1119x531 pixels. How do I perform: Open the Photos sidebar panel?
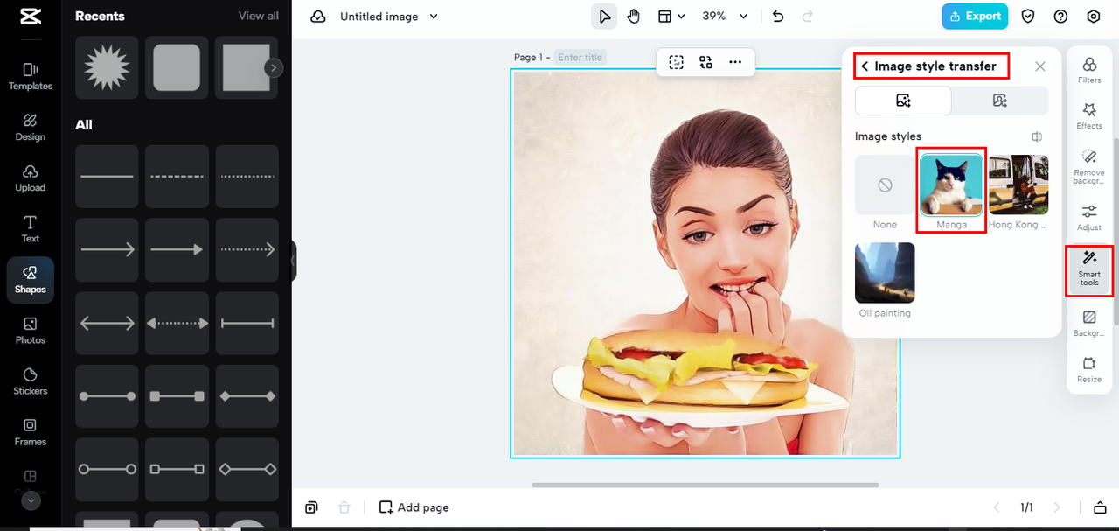click(31, 330)
